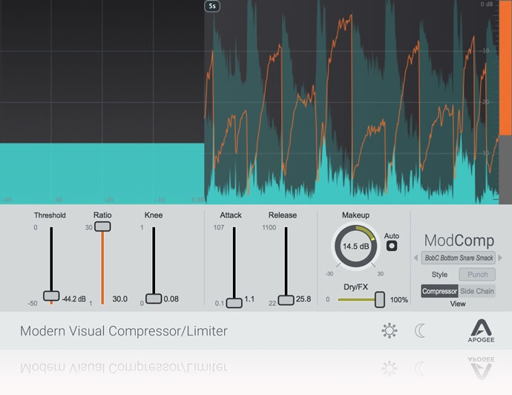Click the Release slider handle
This screenshot has width=512, height=395.
pos(286,301)
